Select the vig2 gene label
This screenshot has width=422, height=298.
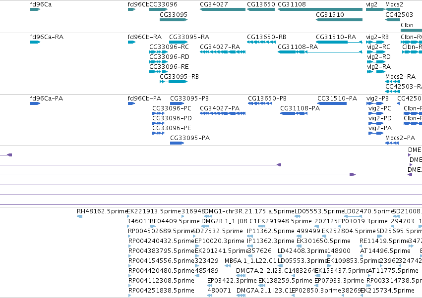(372, 4)
